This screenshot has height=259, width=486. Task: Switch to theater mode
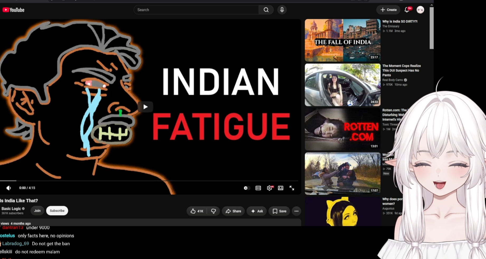(280, 188)
